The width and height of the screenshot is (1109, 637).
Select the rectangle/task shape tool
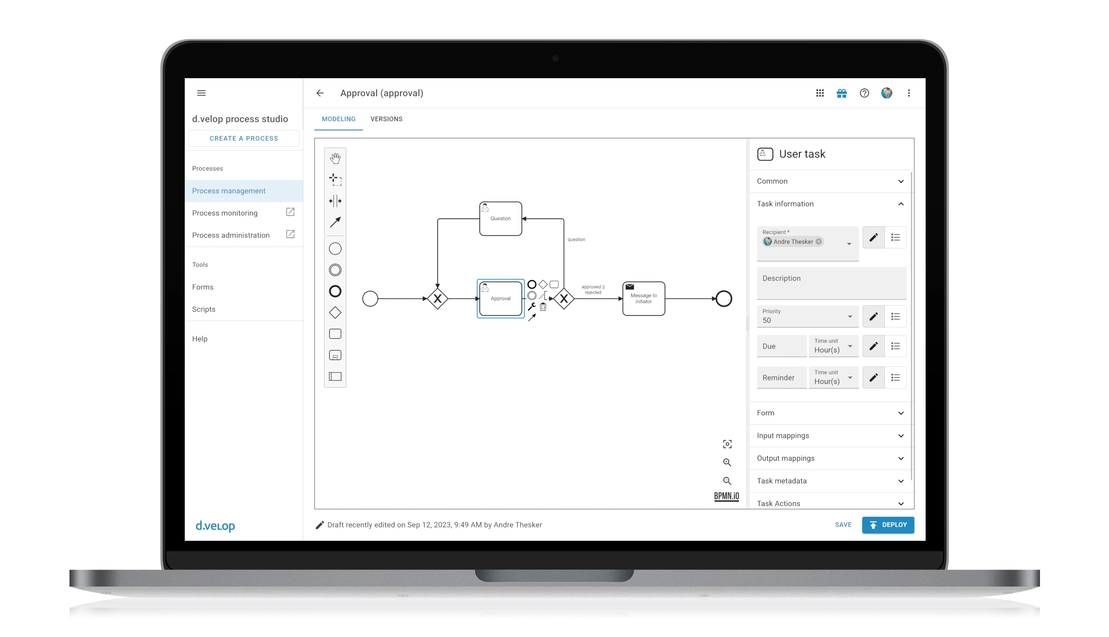[336, 334]
